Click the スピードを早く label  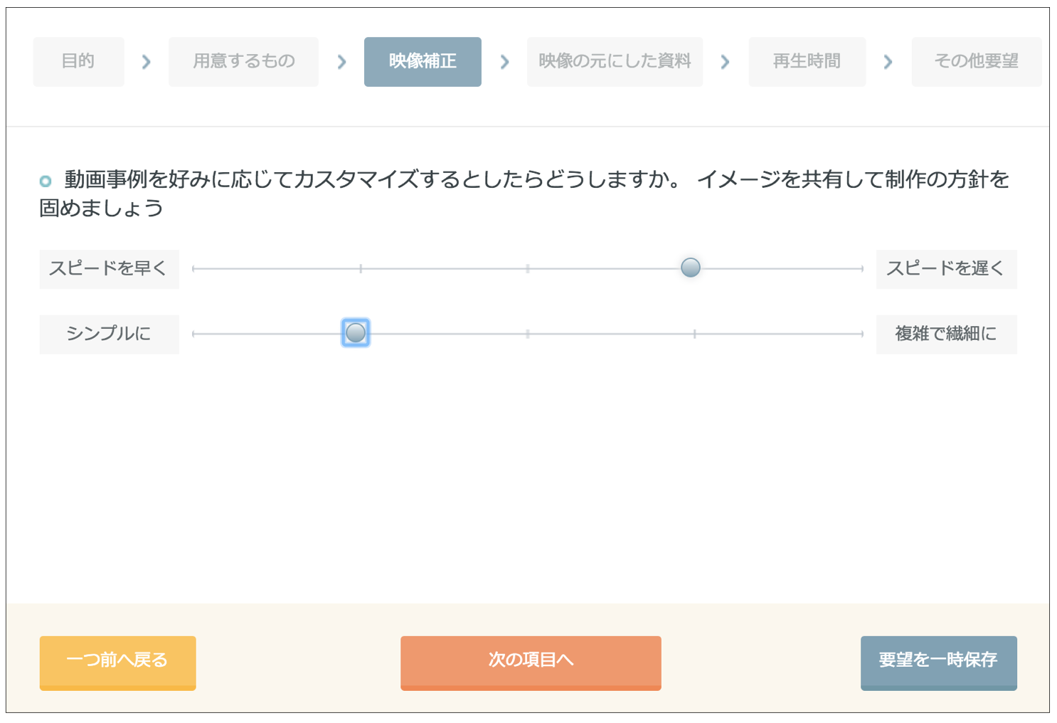point(109,269)
